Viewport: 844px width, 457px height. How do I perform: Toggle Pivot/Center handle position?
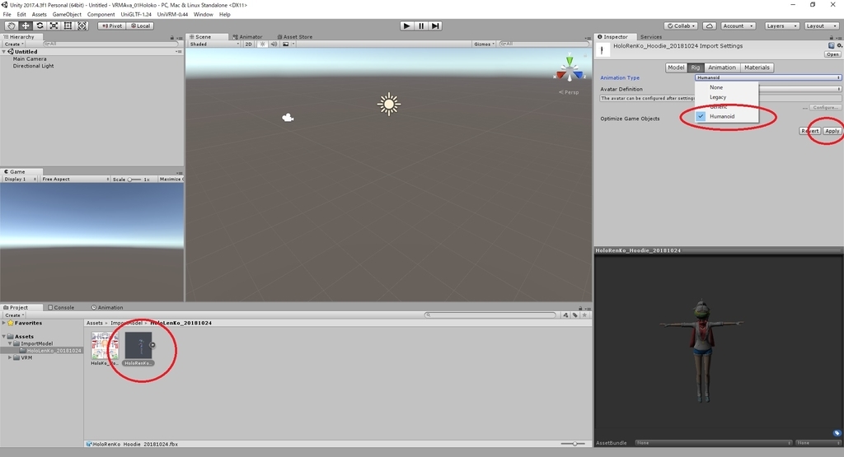(112, 26)
